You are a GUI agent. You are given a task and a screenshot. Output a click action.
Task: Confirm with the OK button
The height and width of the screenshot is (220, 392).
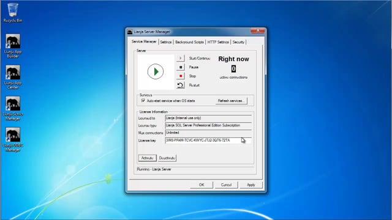point(202,185)
